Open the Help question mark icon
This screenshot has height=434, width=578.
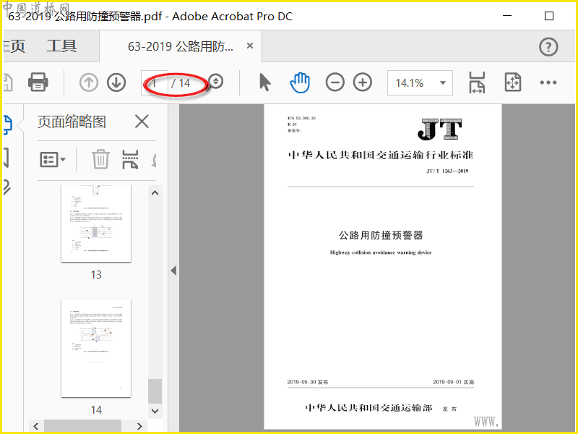pos(548,47)
